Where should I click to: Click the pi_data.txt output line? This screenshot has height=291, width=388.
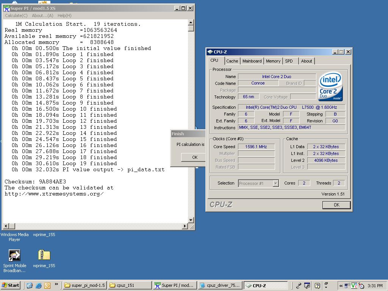point(88,170)
